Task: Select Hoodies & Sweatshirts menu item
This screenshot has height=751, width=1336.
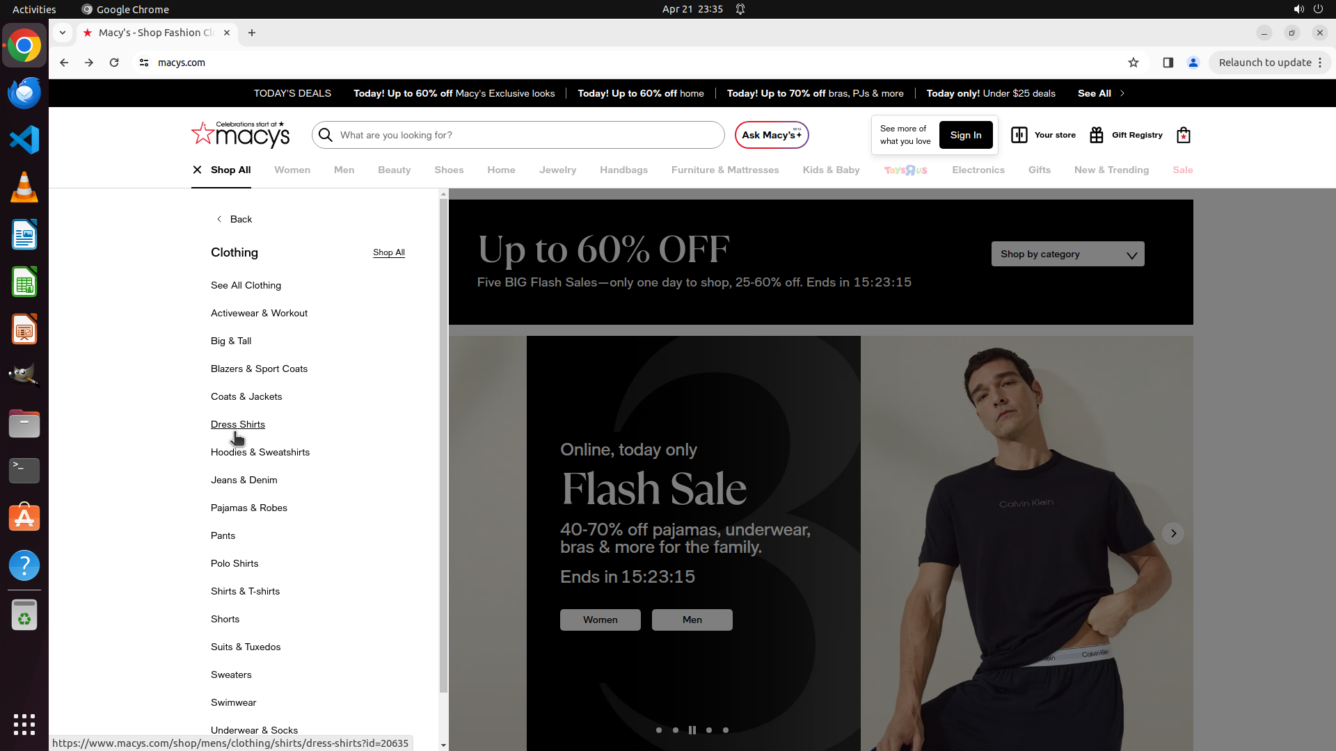Action: (260, 452)
